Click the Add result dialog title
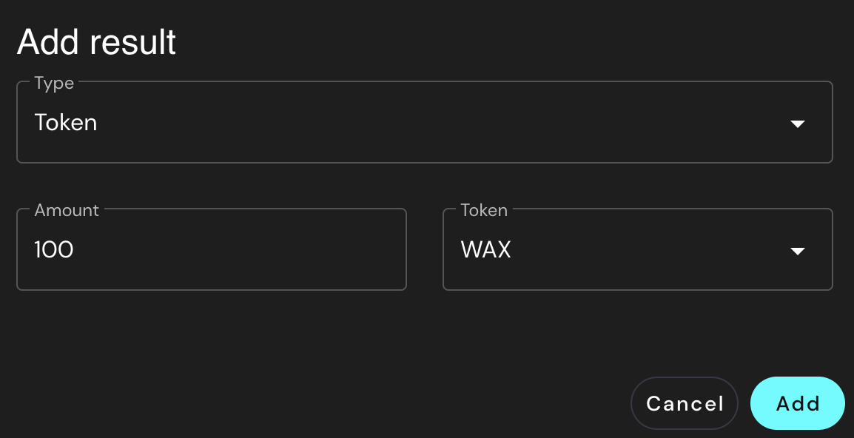The width and height of the screenshot is (854, 438). click(96, 42)
